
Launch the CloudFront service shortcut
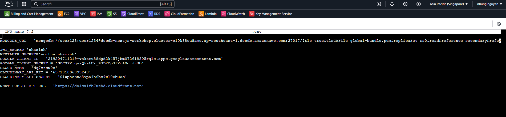132,14
